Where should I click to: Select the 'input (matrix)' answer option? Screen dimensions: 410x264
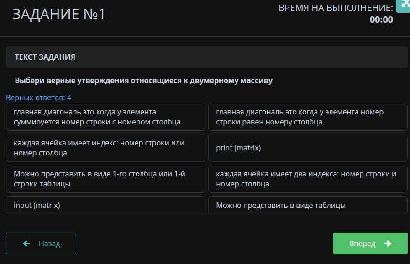pos(105,205)
